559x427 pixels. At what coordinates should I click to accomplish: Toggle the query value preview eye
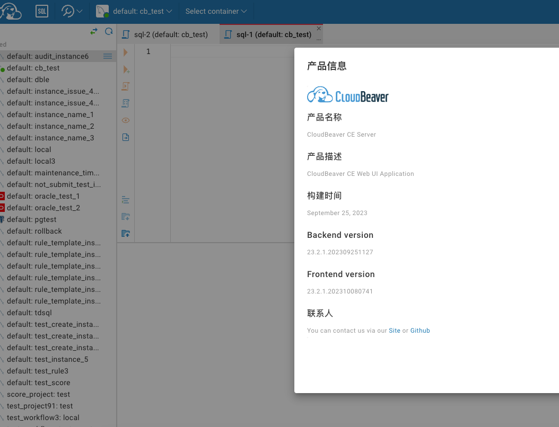pyautogui.click(x=126, y=120)
